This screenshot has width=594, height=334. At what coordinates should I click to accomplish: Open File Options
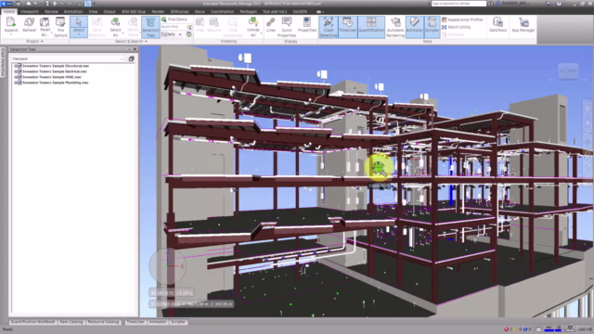pyautogui.click(x=60, y=27)
